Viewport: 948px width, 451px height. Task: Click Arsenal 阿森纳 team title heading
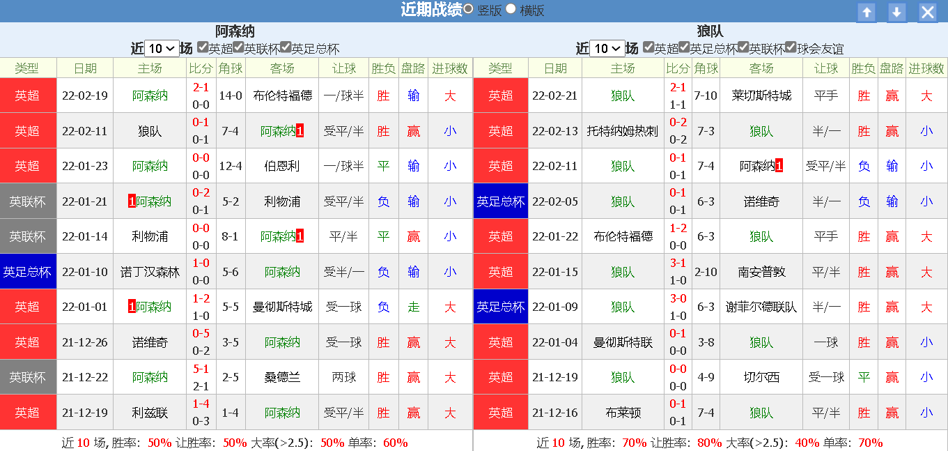tap(235, 31)
